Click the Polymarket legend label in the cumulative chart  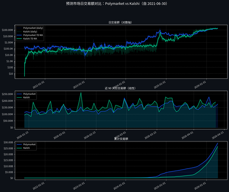click(29, 144)
